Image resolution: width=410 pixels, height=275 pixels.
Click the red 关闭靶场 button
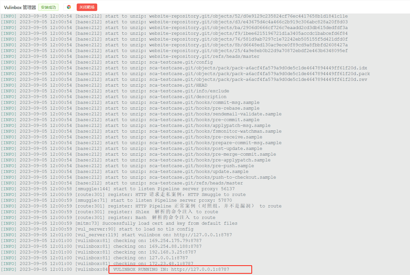[x=87, y=7]
